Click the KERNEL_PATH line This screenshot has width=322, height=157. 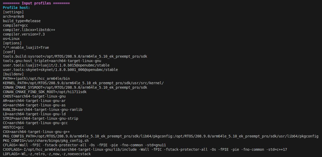[83, 83]
